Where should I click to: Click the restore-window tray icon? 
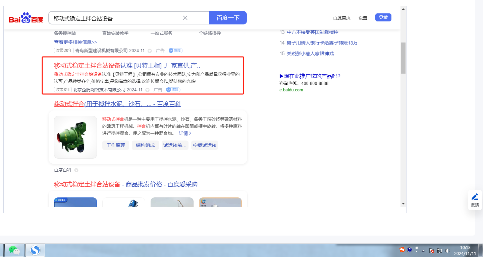[417, 248]
